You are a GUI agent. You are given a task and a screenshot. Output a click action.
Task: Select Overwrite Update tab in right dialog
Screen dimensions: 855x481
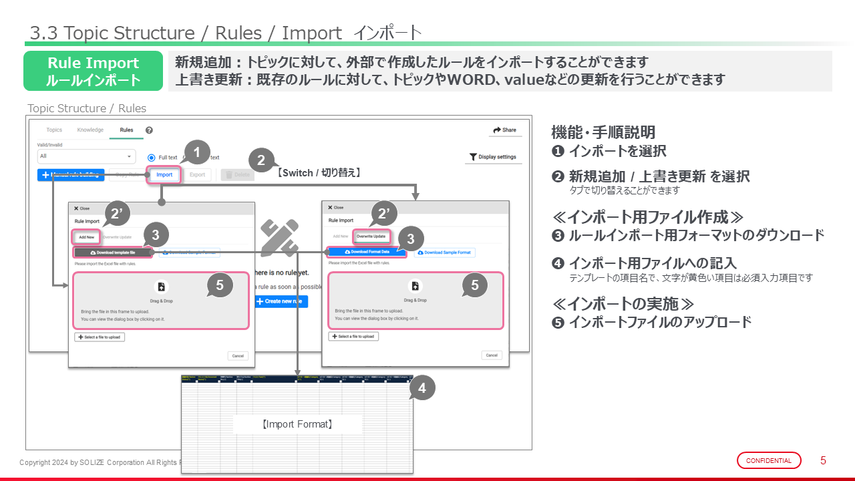371,236
